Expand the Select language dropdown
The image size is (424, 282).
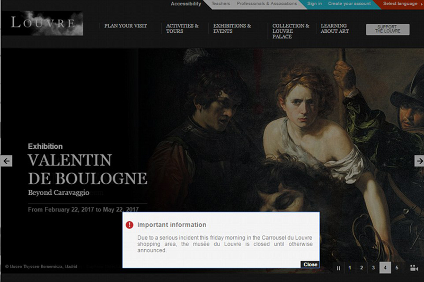[402, 4]
